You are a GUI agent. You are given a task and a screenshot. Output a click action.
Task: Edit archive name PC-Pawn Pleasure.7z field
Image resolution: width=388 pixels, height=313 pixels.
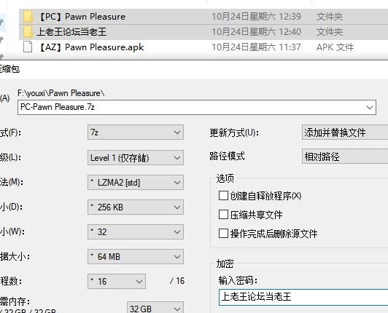point(197,107)
